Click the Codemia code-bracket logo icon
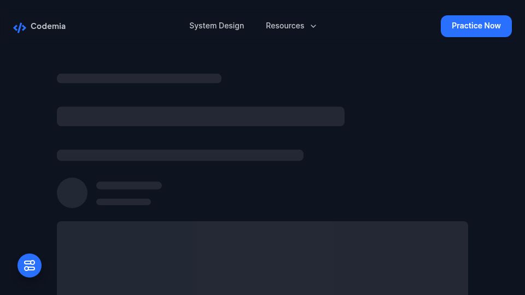The height and width of the screenshot is (295, 525). pos(20,27)
